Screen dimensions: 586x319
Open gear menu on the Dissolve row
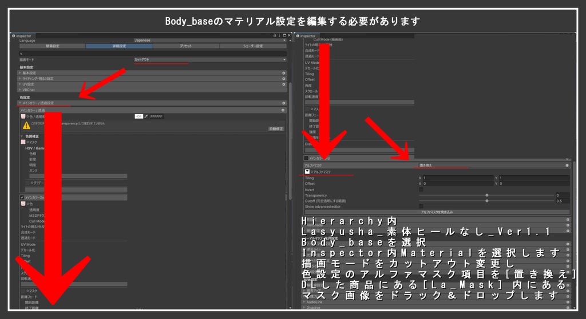(568, 308)
